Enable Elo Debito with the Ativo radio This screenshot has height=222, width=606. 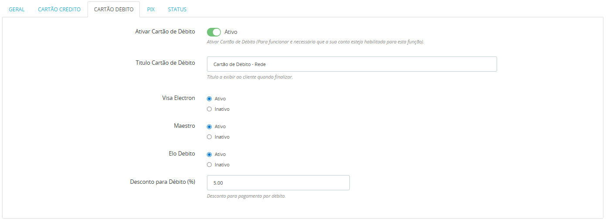[x=210, y=154]
